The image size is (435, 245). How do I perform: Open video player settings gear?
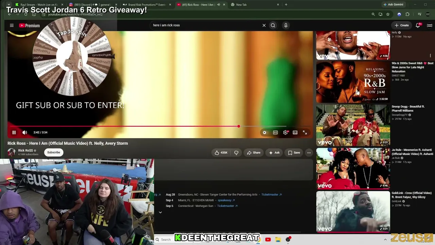[285, 132]
